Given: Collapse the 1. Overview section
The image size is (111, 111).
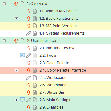Looking at the screenshot, I should click(4, 4).
